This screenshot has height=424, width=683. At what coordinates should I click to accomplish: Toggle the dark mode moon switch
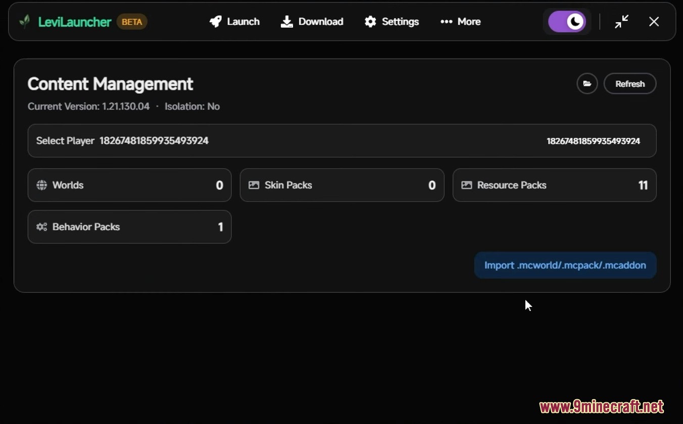(x=567, y=22)
